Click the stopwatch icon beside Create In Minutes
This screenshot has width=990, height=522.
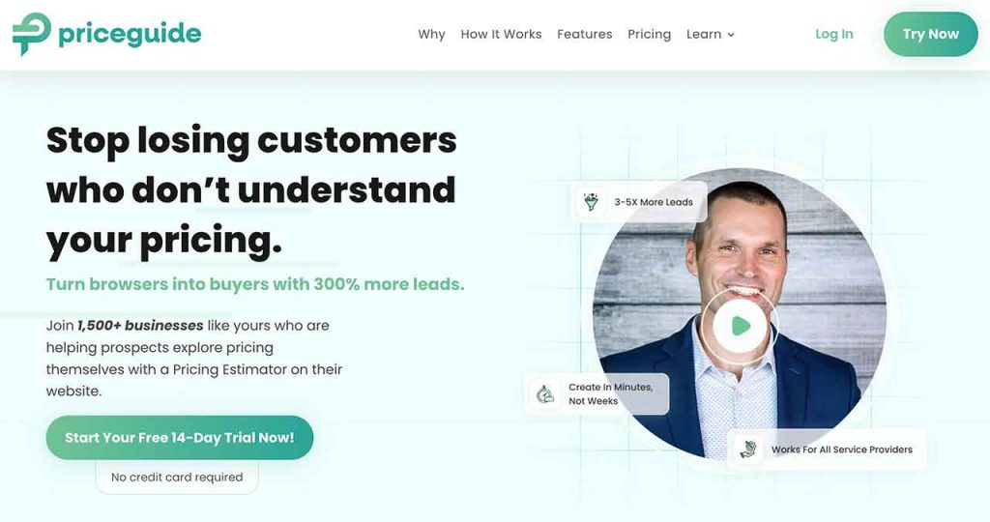click(x=545, y=393)
